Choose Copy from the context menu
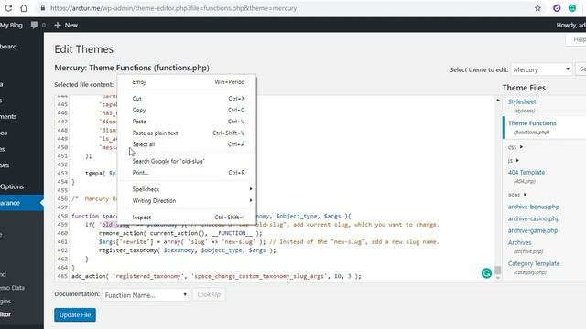This screenshot has width=586, height=329. (x=187, y=110)
